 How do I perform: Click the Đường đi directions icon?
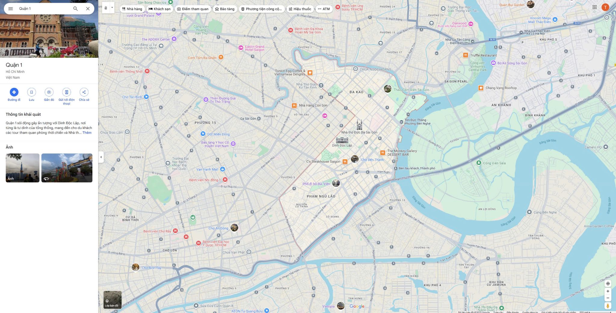click(14, 92)
